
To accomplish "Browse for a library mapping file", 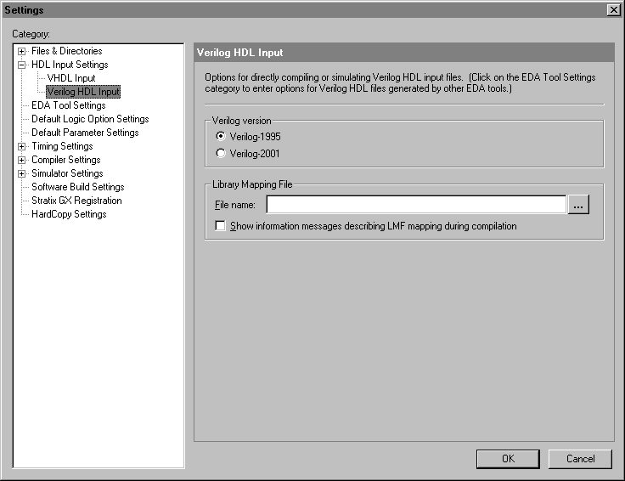I will 578,205.
